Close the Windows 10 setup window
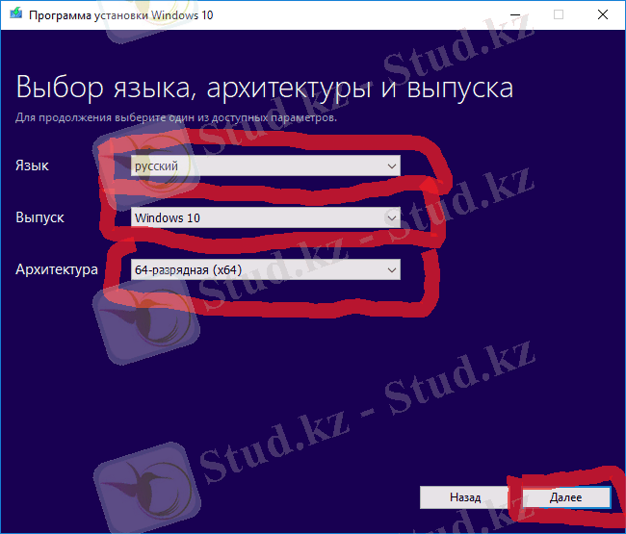The image size is (626, 534). pos(603,14)
